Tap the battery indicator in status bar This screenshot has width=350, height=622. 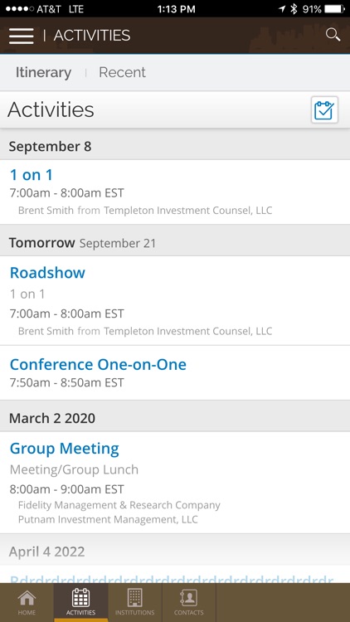[334, 9]
